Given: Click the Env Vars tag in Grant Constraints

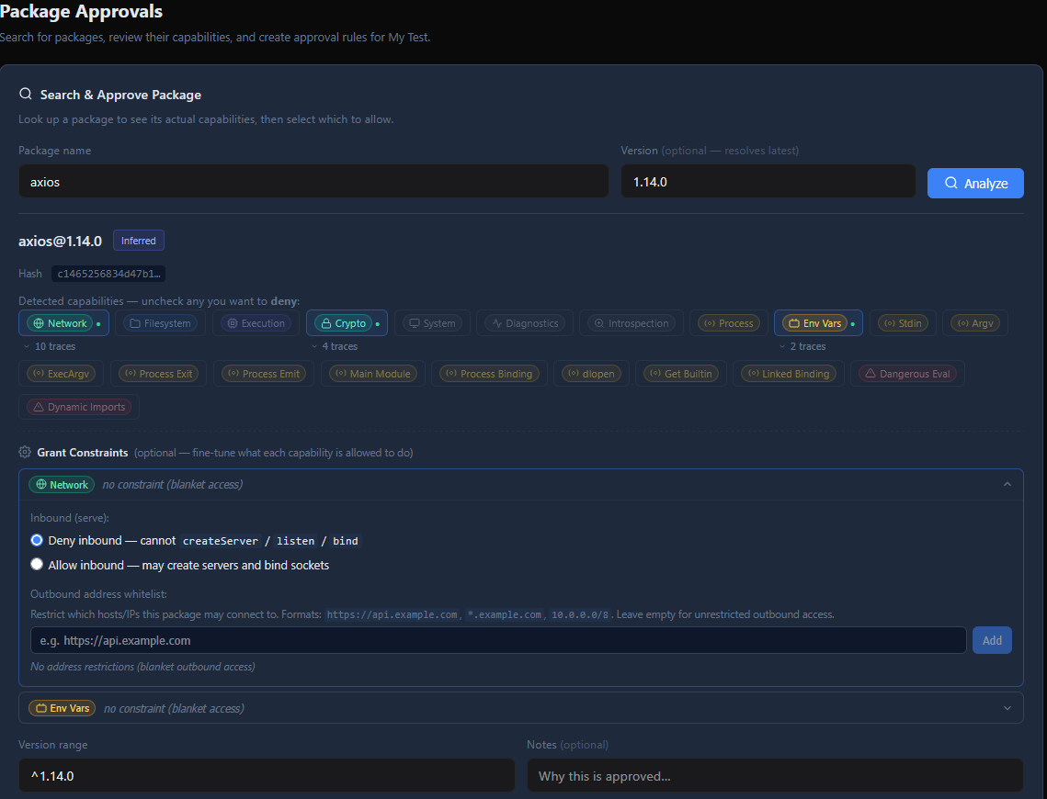Looking at the screenshot, I should tap(63, 708).
